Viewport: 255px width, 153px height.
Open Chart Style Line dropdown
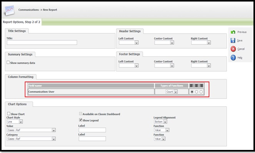pos(15,122)
